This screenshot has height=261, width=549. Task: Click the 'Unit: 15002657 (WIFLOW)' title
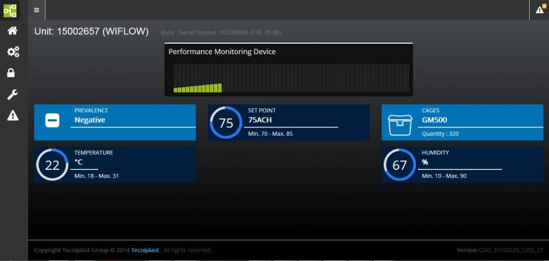tap(91, 32)
